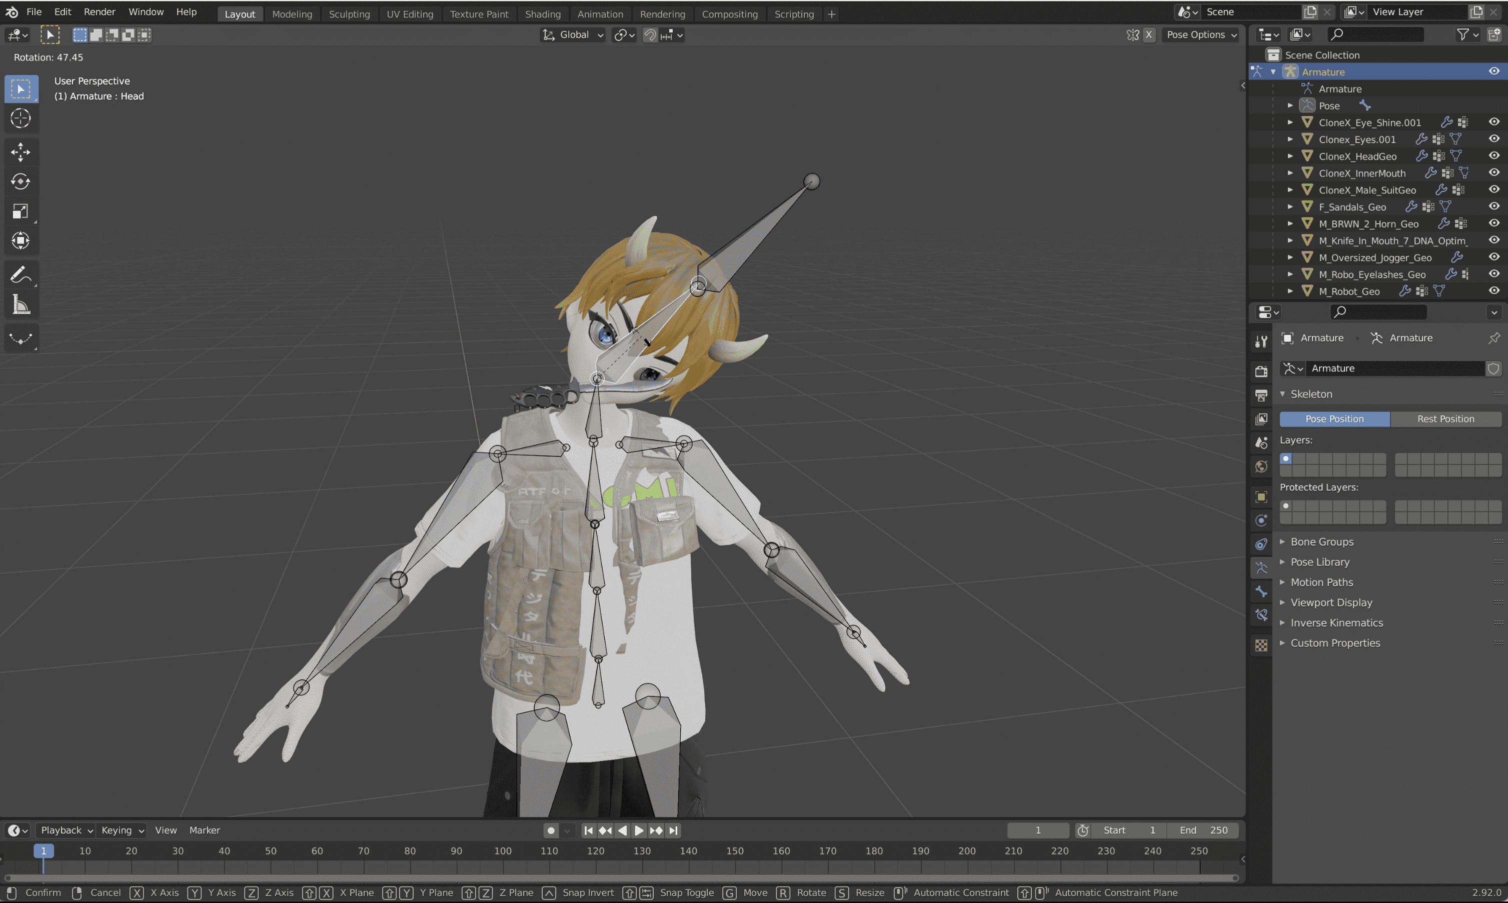
Task: Switch to the Scripting workspace tab
Action: click(x=794, y=14)
